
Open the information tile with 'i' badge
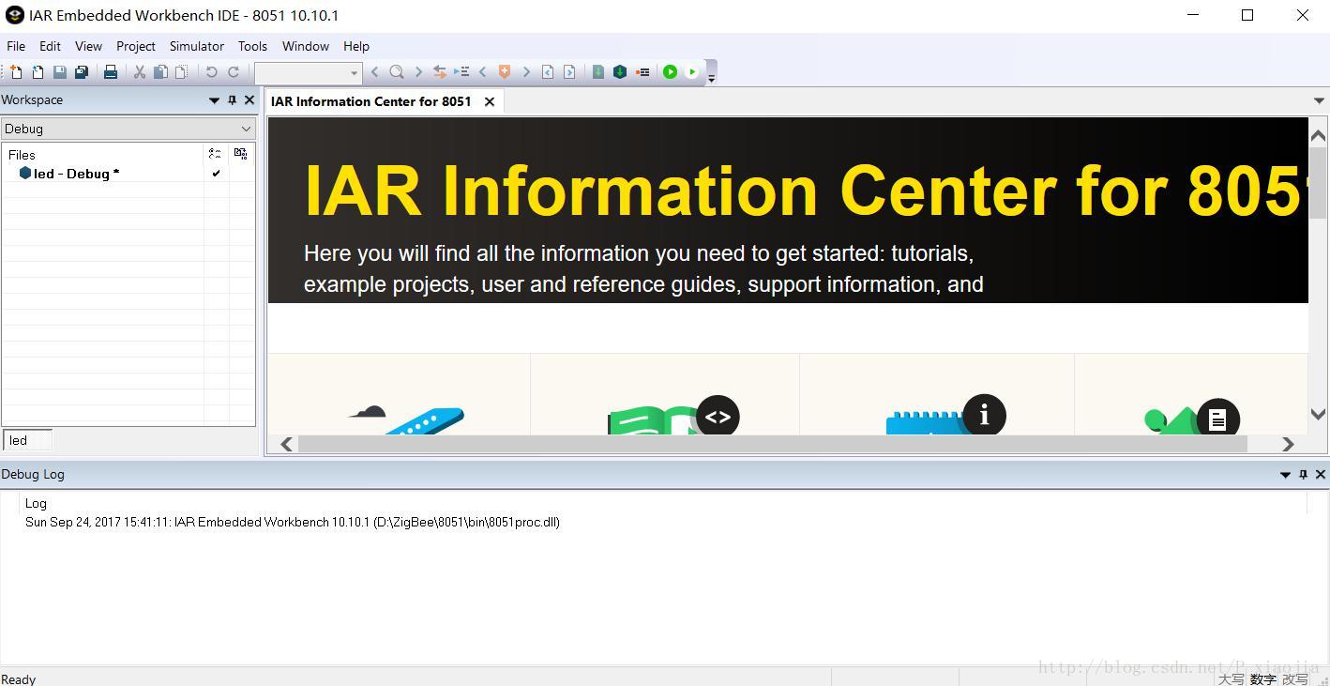[937, 395]
